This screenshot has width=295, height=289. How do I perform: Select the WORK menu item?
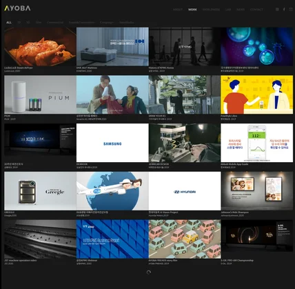click(192, 10)
